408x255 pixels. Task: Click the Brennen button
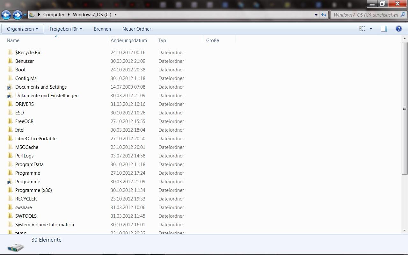click(x=102, y=29)
